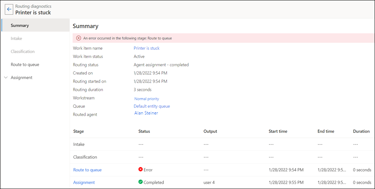Click the Summary heading

86,26
